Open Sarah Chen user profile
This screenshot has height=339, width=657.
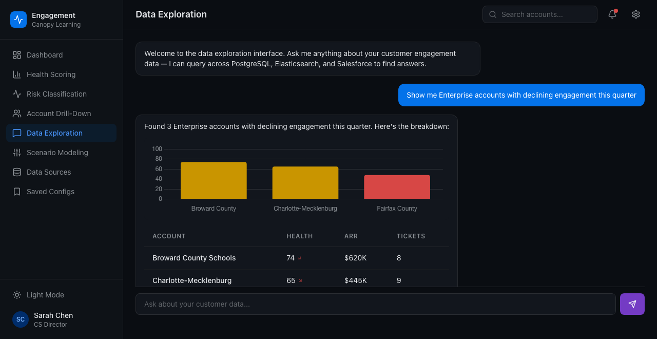click(x=53, y=319)
